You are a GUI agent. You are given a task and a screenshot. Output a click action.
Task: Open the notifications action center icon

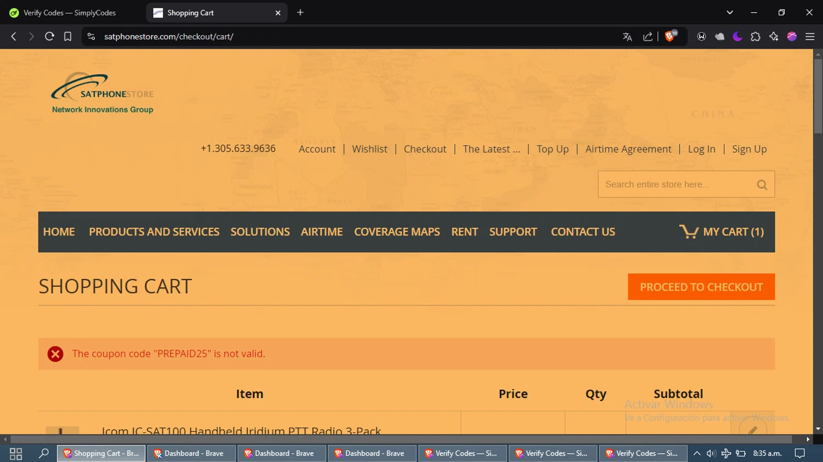[x=800, y=453]
